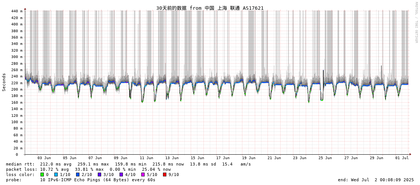Click the "40 m" y-axis label
Viewport: 420px width, 185px height.
click(x=18, y=142)
